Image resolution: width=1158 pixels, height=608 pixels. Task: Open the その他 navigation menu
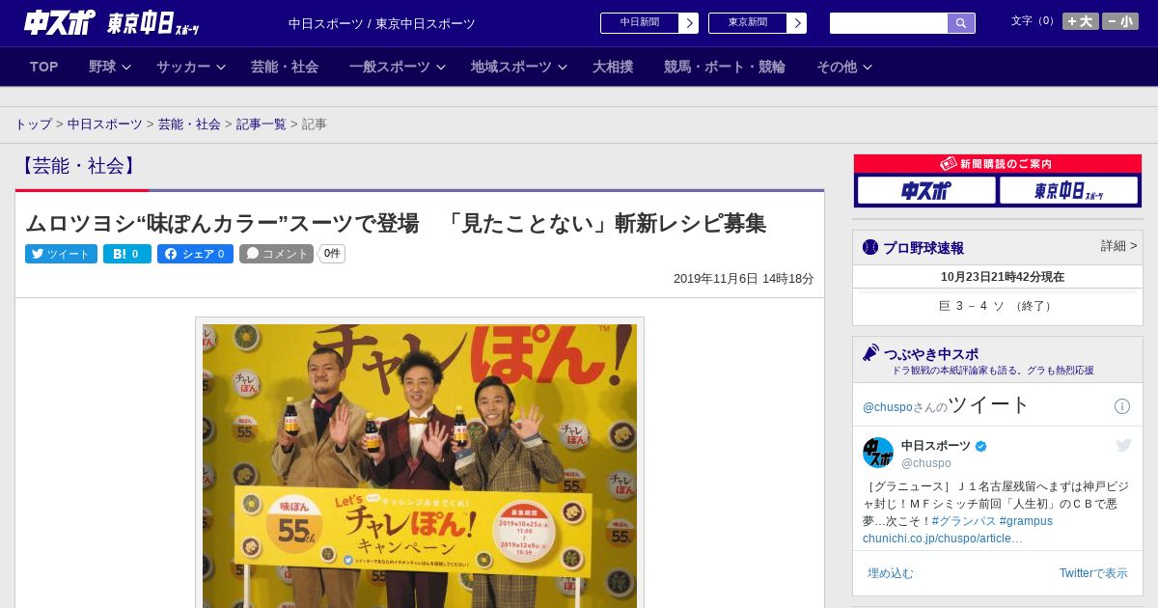click(x=837, y=67)
